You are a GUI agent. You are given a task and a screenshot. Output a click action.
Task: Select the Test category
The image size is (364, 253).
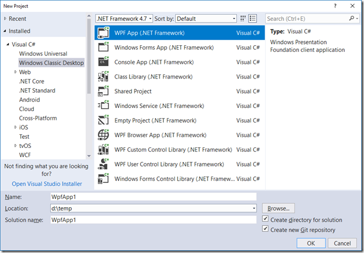(x=24, y=137)
